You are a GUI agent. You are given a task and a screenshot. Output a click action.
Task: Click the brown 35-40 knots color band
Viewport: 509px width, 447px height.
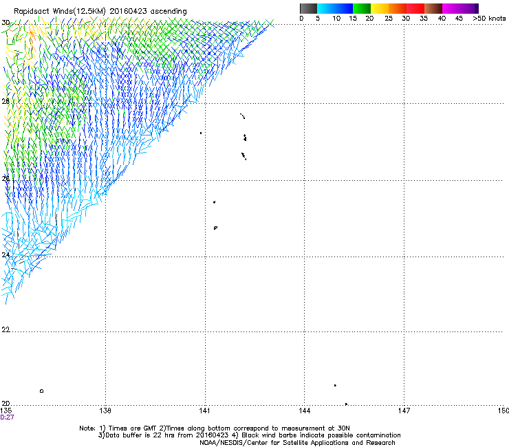433,8
